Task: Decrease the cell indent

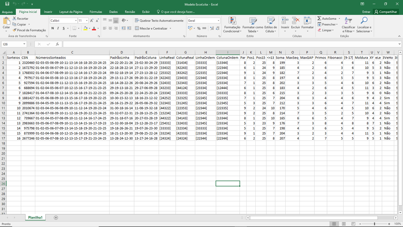Action: [x=123, y=28]
